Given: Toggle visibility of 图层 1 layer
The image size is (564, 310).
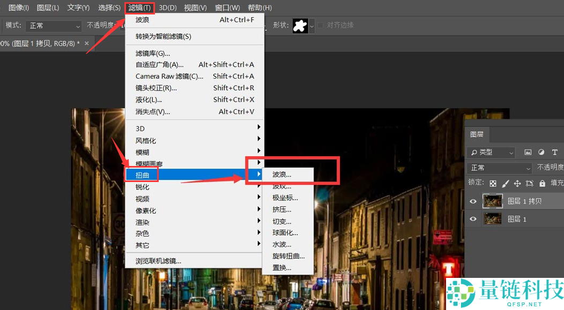Looking at the screenshot, I should pyautogui.click(x=473, y=219).
